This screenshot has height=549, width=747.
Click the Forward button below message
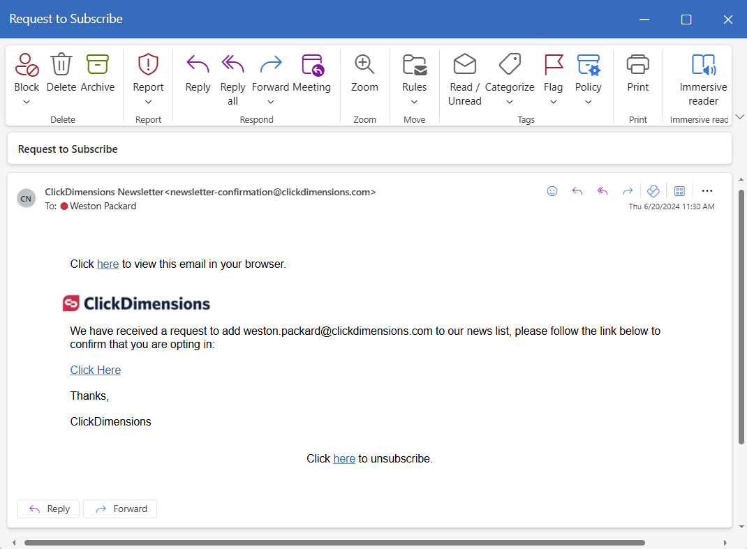point(120,509)
